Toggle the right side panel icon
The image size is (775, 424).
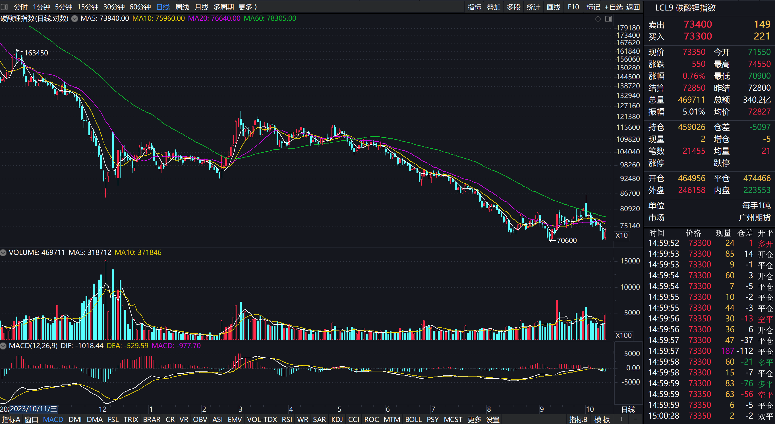tap(608, 19)
